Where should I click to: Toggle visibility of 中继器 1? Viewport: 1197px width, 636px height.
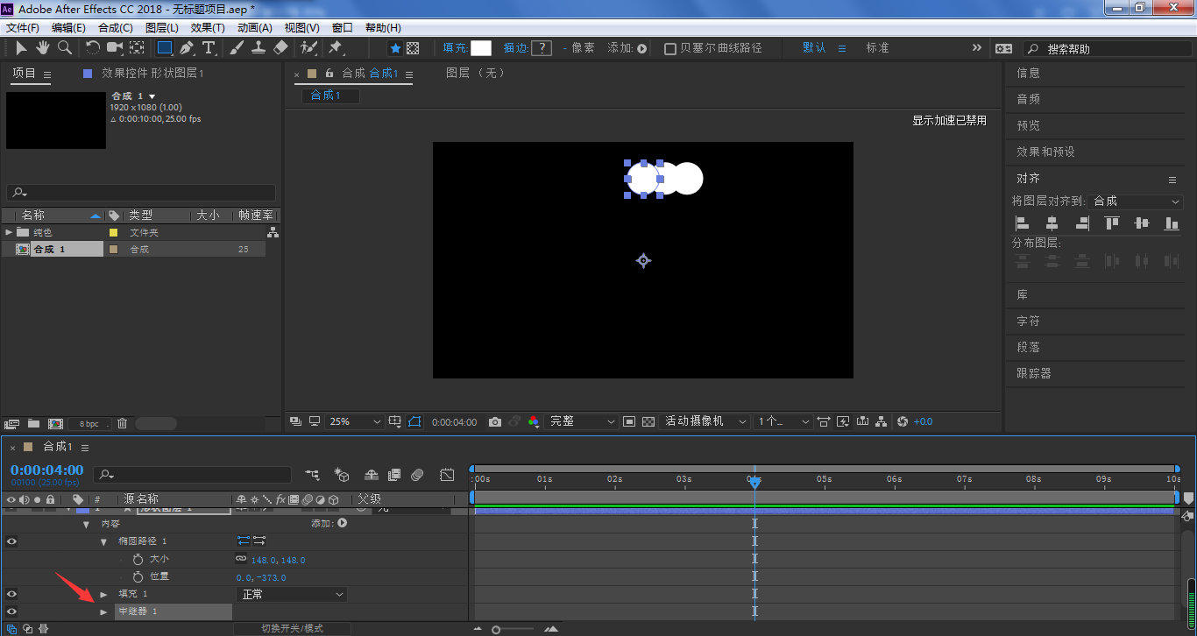point(11,611)
